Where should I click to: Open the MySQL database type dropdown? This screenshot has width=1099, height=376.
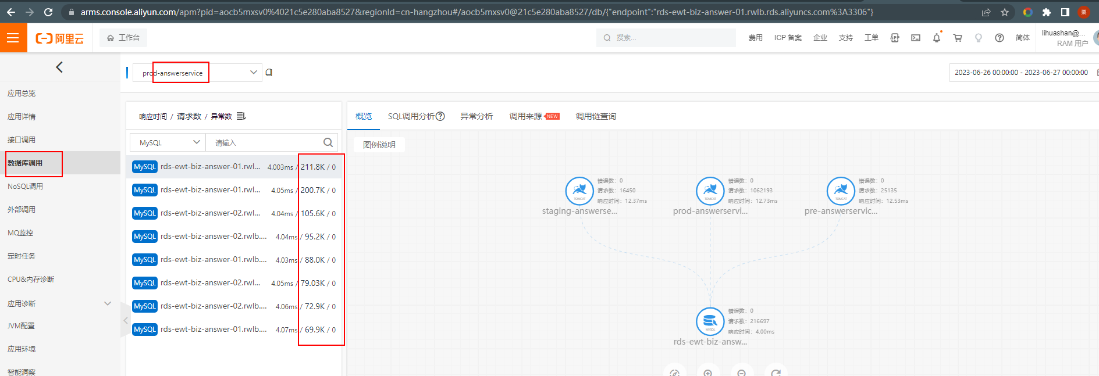(168, 142)
